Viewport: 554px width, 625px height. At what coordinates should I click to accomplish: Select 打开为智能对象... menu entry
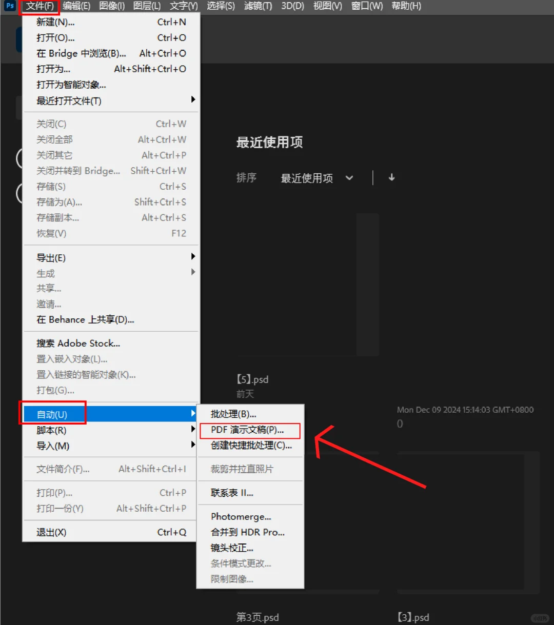(x=111, y=85)
